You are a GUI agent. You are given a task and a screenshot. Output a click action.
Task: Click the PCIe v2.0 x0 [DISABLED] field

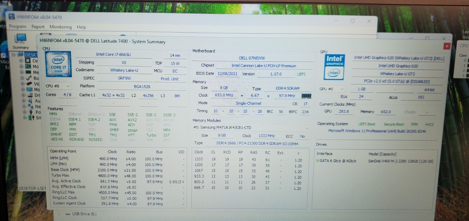[396, 81]
